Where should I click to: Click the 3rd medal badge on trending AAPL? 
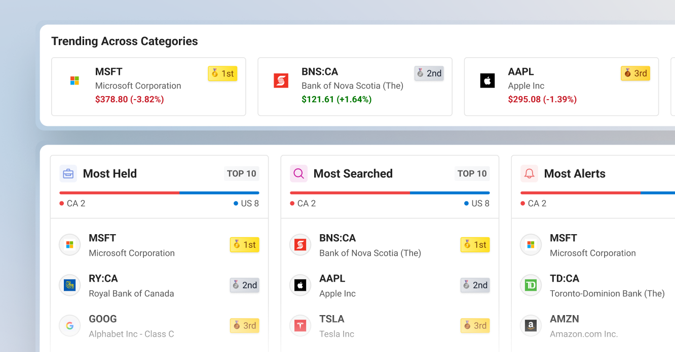(635, 73)
